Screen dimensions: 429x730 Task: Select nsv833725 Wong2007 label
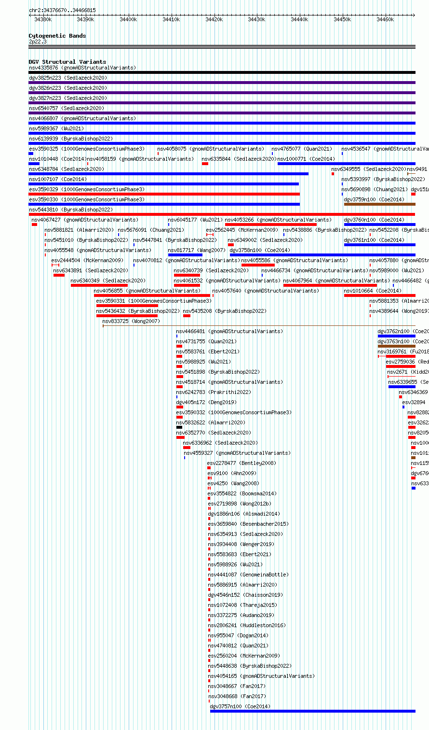click(132, 321)
